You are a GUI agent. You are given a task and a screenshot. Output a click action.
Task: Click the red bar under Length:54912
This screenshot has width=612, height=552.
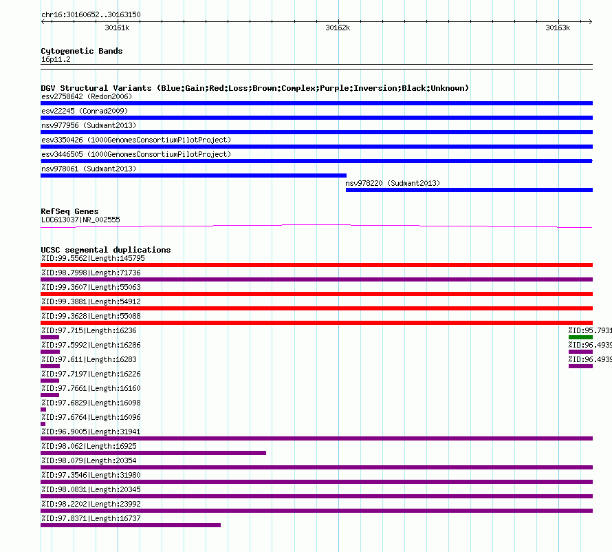coord(316,308)
